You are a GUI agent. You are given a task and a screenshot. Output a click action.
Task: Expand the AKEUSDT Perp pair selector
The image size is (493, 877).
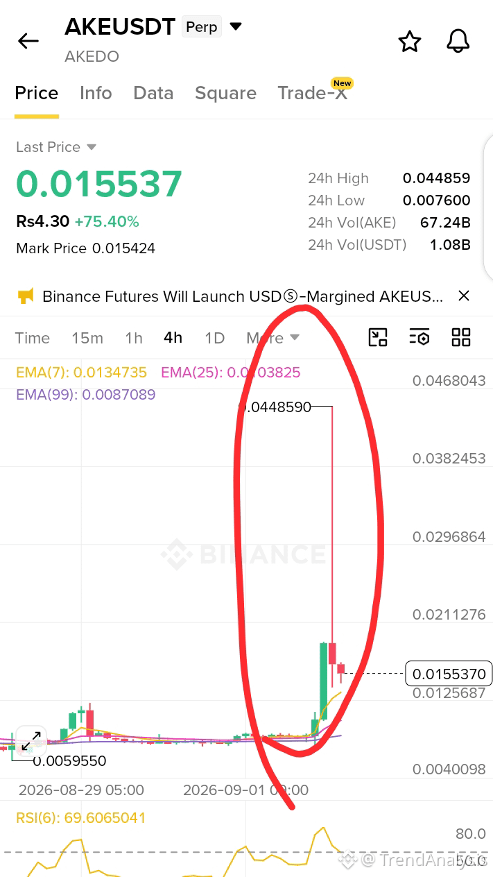(x=236, y=26)
